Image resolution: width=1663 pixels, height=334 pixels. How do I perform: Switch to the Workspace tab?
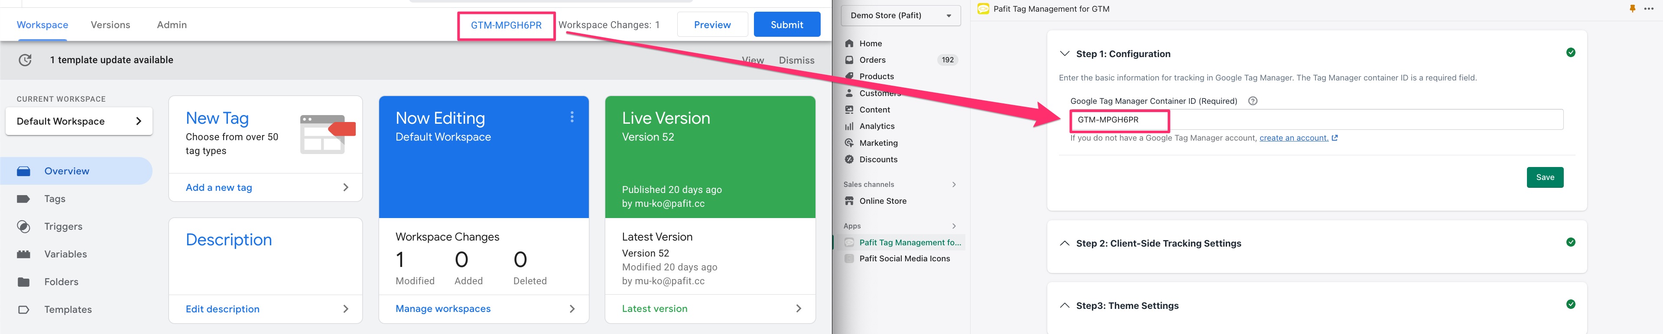pos(42,25)
